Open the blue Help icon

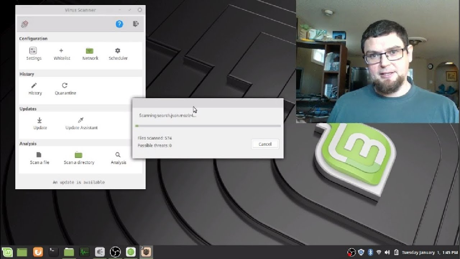[x=119, y=24]
